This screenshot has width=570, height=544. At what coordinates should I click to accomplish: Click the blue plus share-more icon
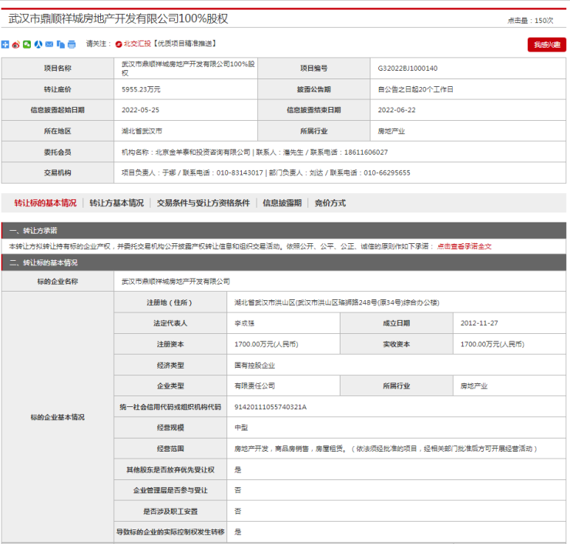click(5, 45)
